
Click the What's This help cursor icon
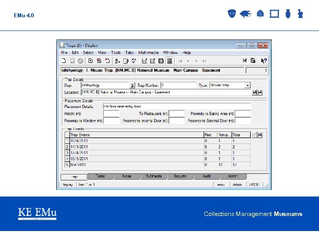(264, 61)
